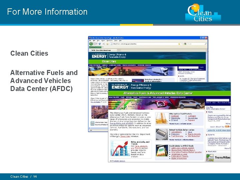
Task: Click Subscribe to EERE News Updates button
Action: coord(219,130)
